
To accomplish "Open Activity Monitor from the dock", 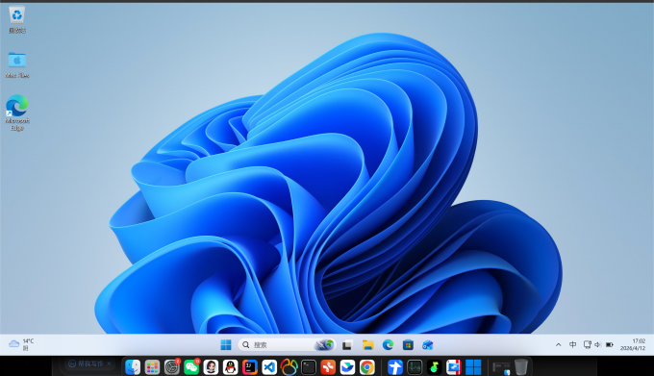I will 415,367.
